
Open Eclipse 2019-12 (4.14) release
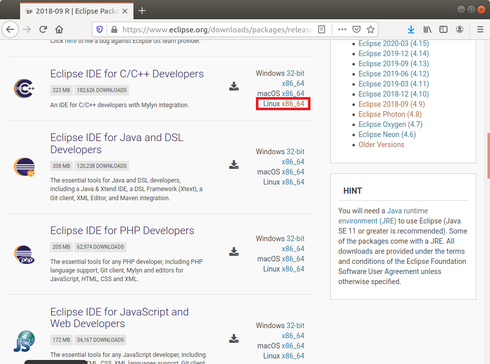pyautogui.click(x=393, y=54)
